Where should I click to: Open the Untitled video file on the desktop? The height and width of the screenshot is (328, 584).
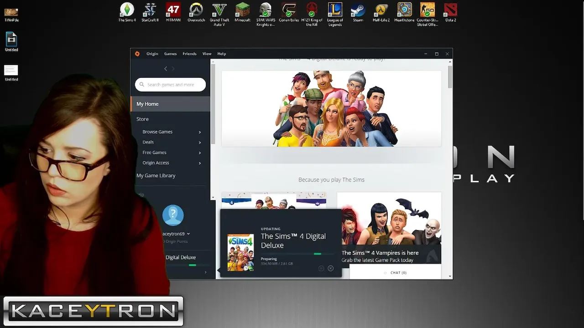11,41
